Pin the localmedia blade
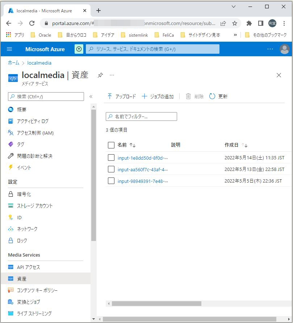This screenshot has height=323, width=293. pyautogui.click(x=100, y=75)
